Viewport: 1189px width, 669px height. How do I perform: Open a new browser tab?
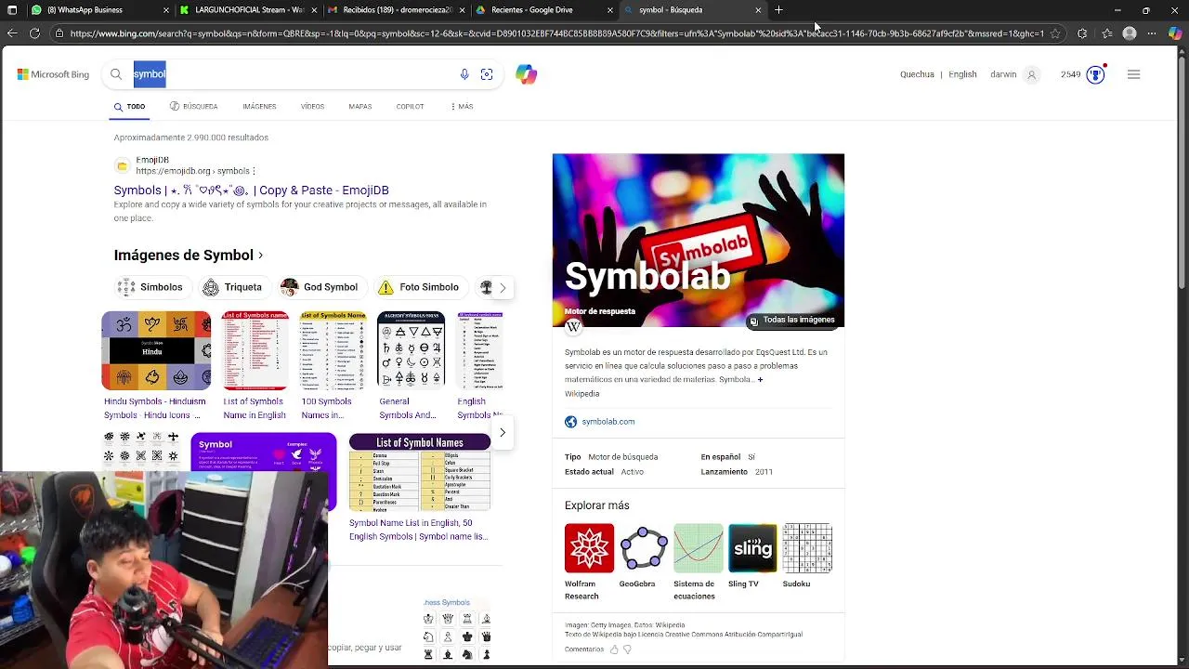click(x=778, y=10)
